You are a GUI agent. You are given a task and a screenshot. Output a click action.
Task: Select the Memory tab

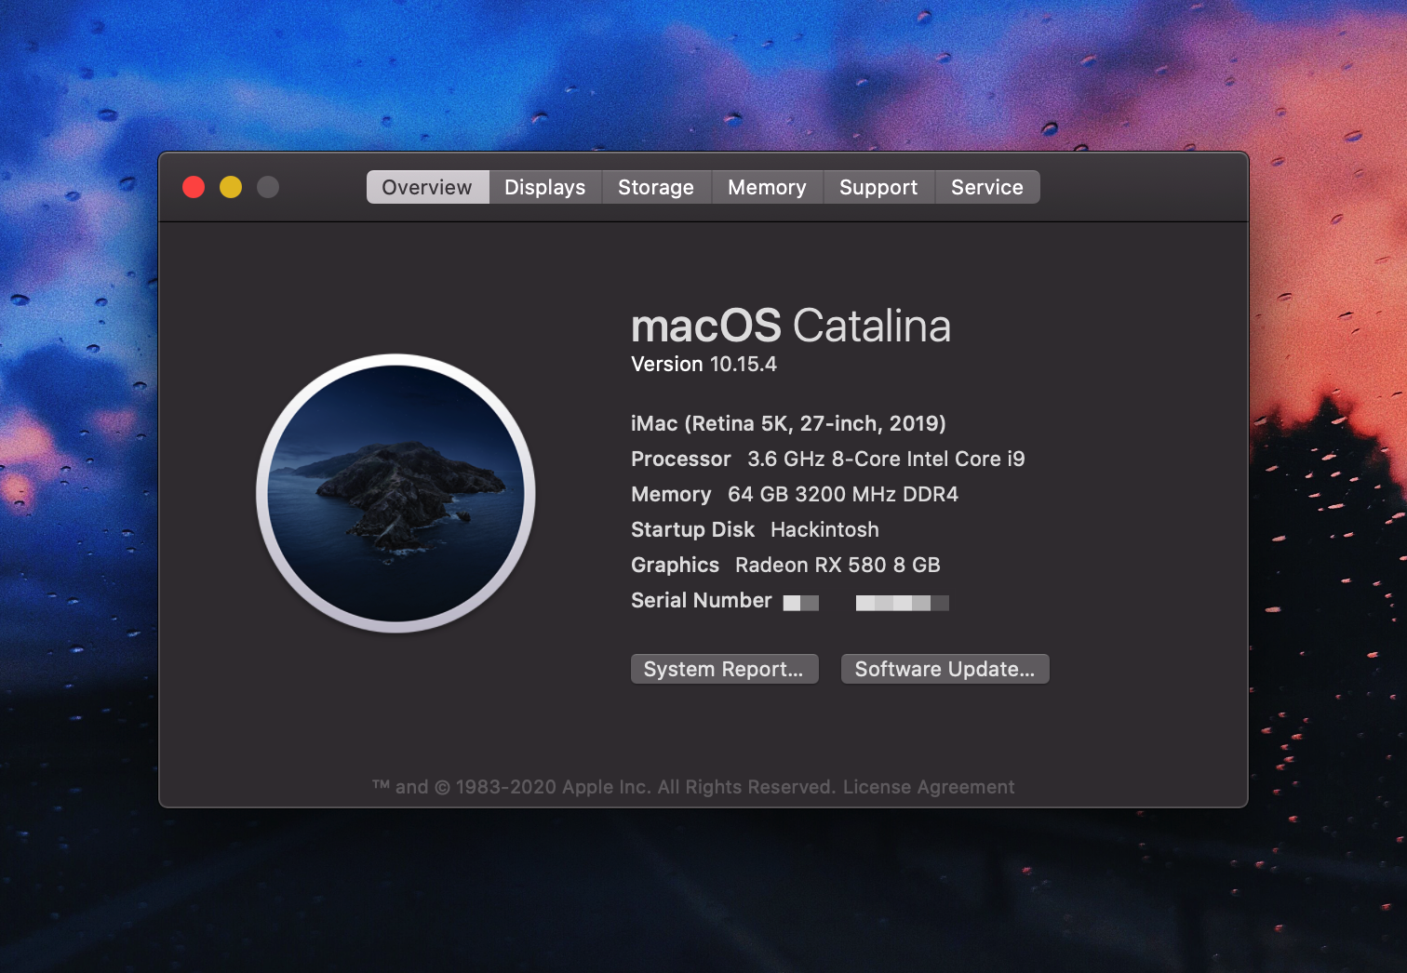pos(767,187)
